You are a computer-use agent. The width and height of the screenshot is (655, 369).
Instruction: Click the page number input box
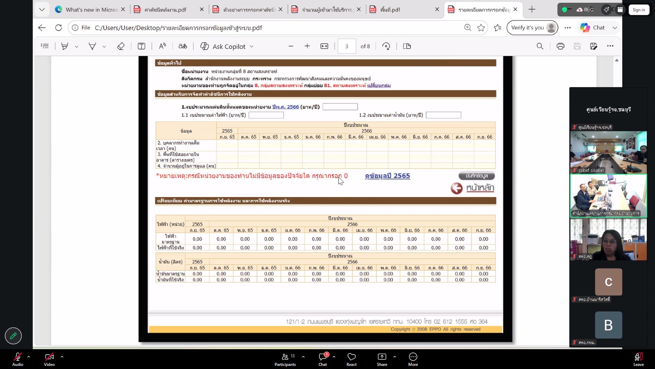[347, 46]
